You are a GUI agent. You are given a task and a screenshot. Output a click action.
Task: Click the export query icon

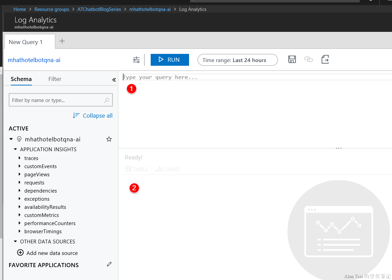point(325,59)
